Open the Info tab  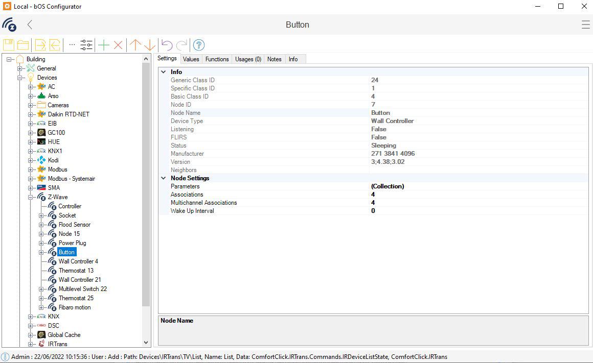(x=293, y=59)
